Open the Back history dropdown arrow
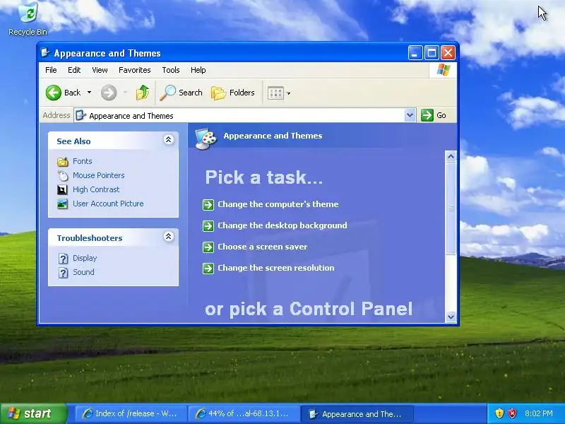Viewport: 565px width, 424px height. 89,93
